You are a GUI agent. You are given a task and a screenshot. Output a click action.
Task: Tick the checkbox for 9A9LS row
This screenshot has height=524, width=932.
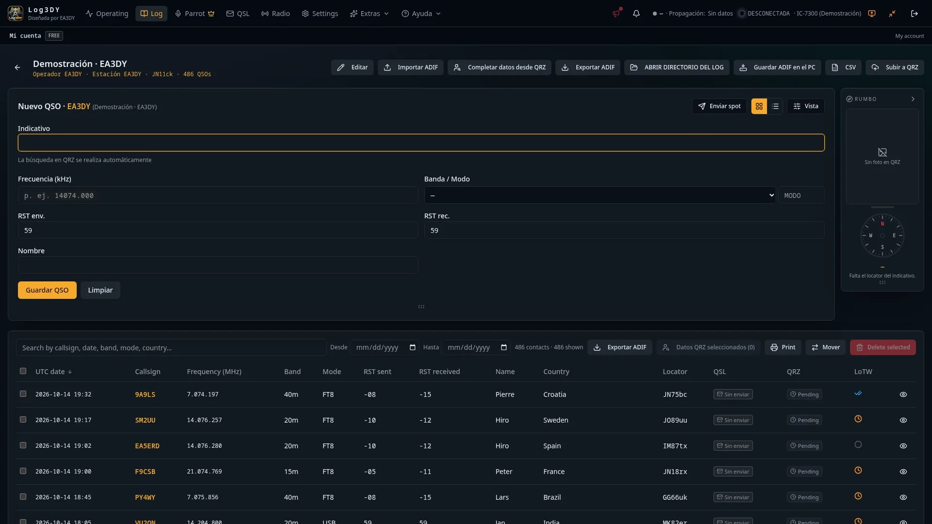[23, 394]
